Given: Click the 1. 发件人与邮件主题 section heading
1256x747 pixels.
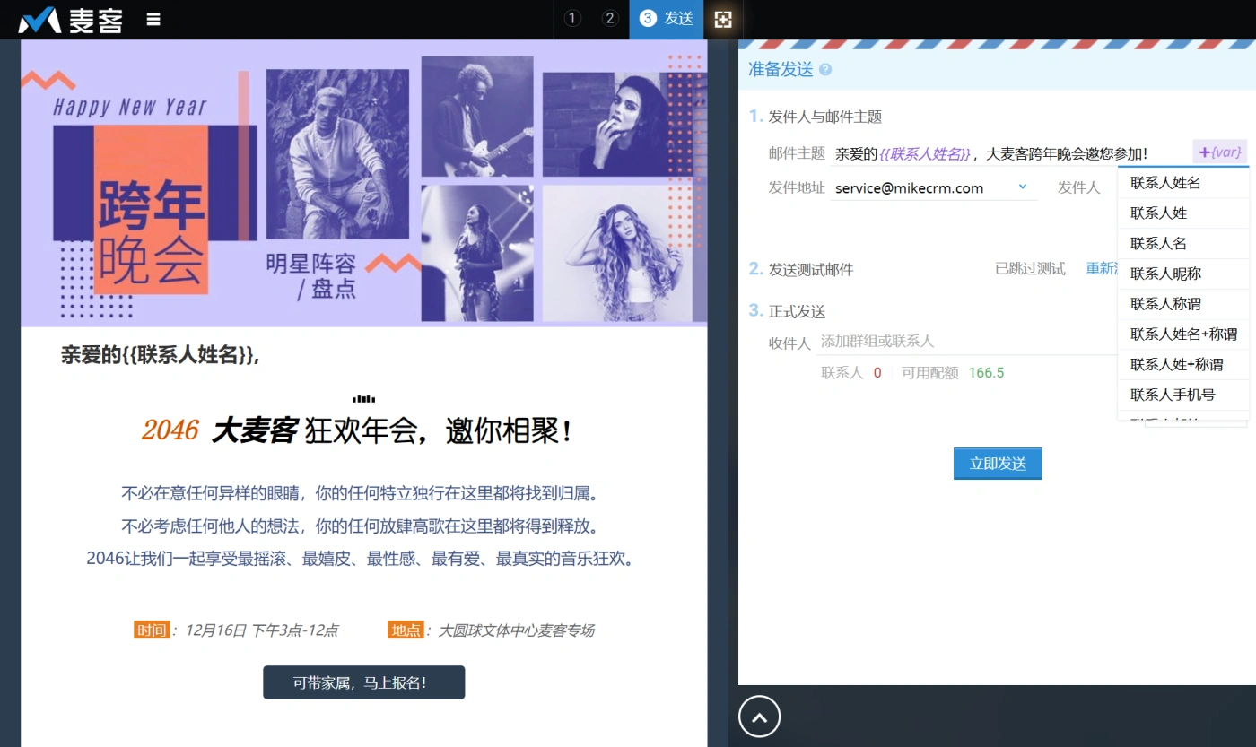Looking at the screenshot, I should tap(816, 117).
